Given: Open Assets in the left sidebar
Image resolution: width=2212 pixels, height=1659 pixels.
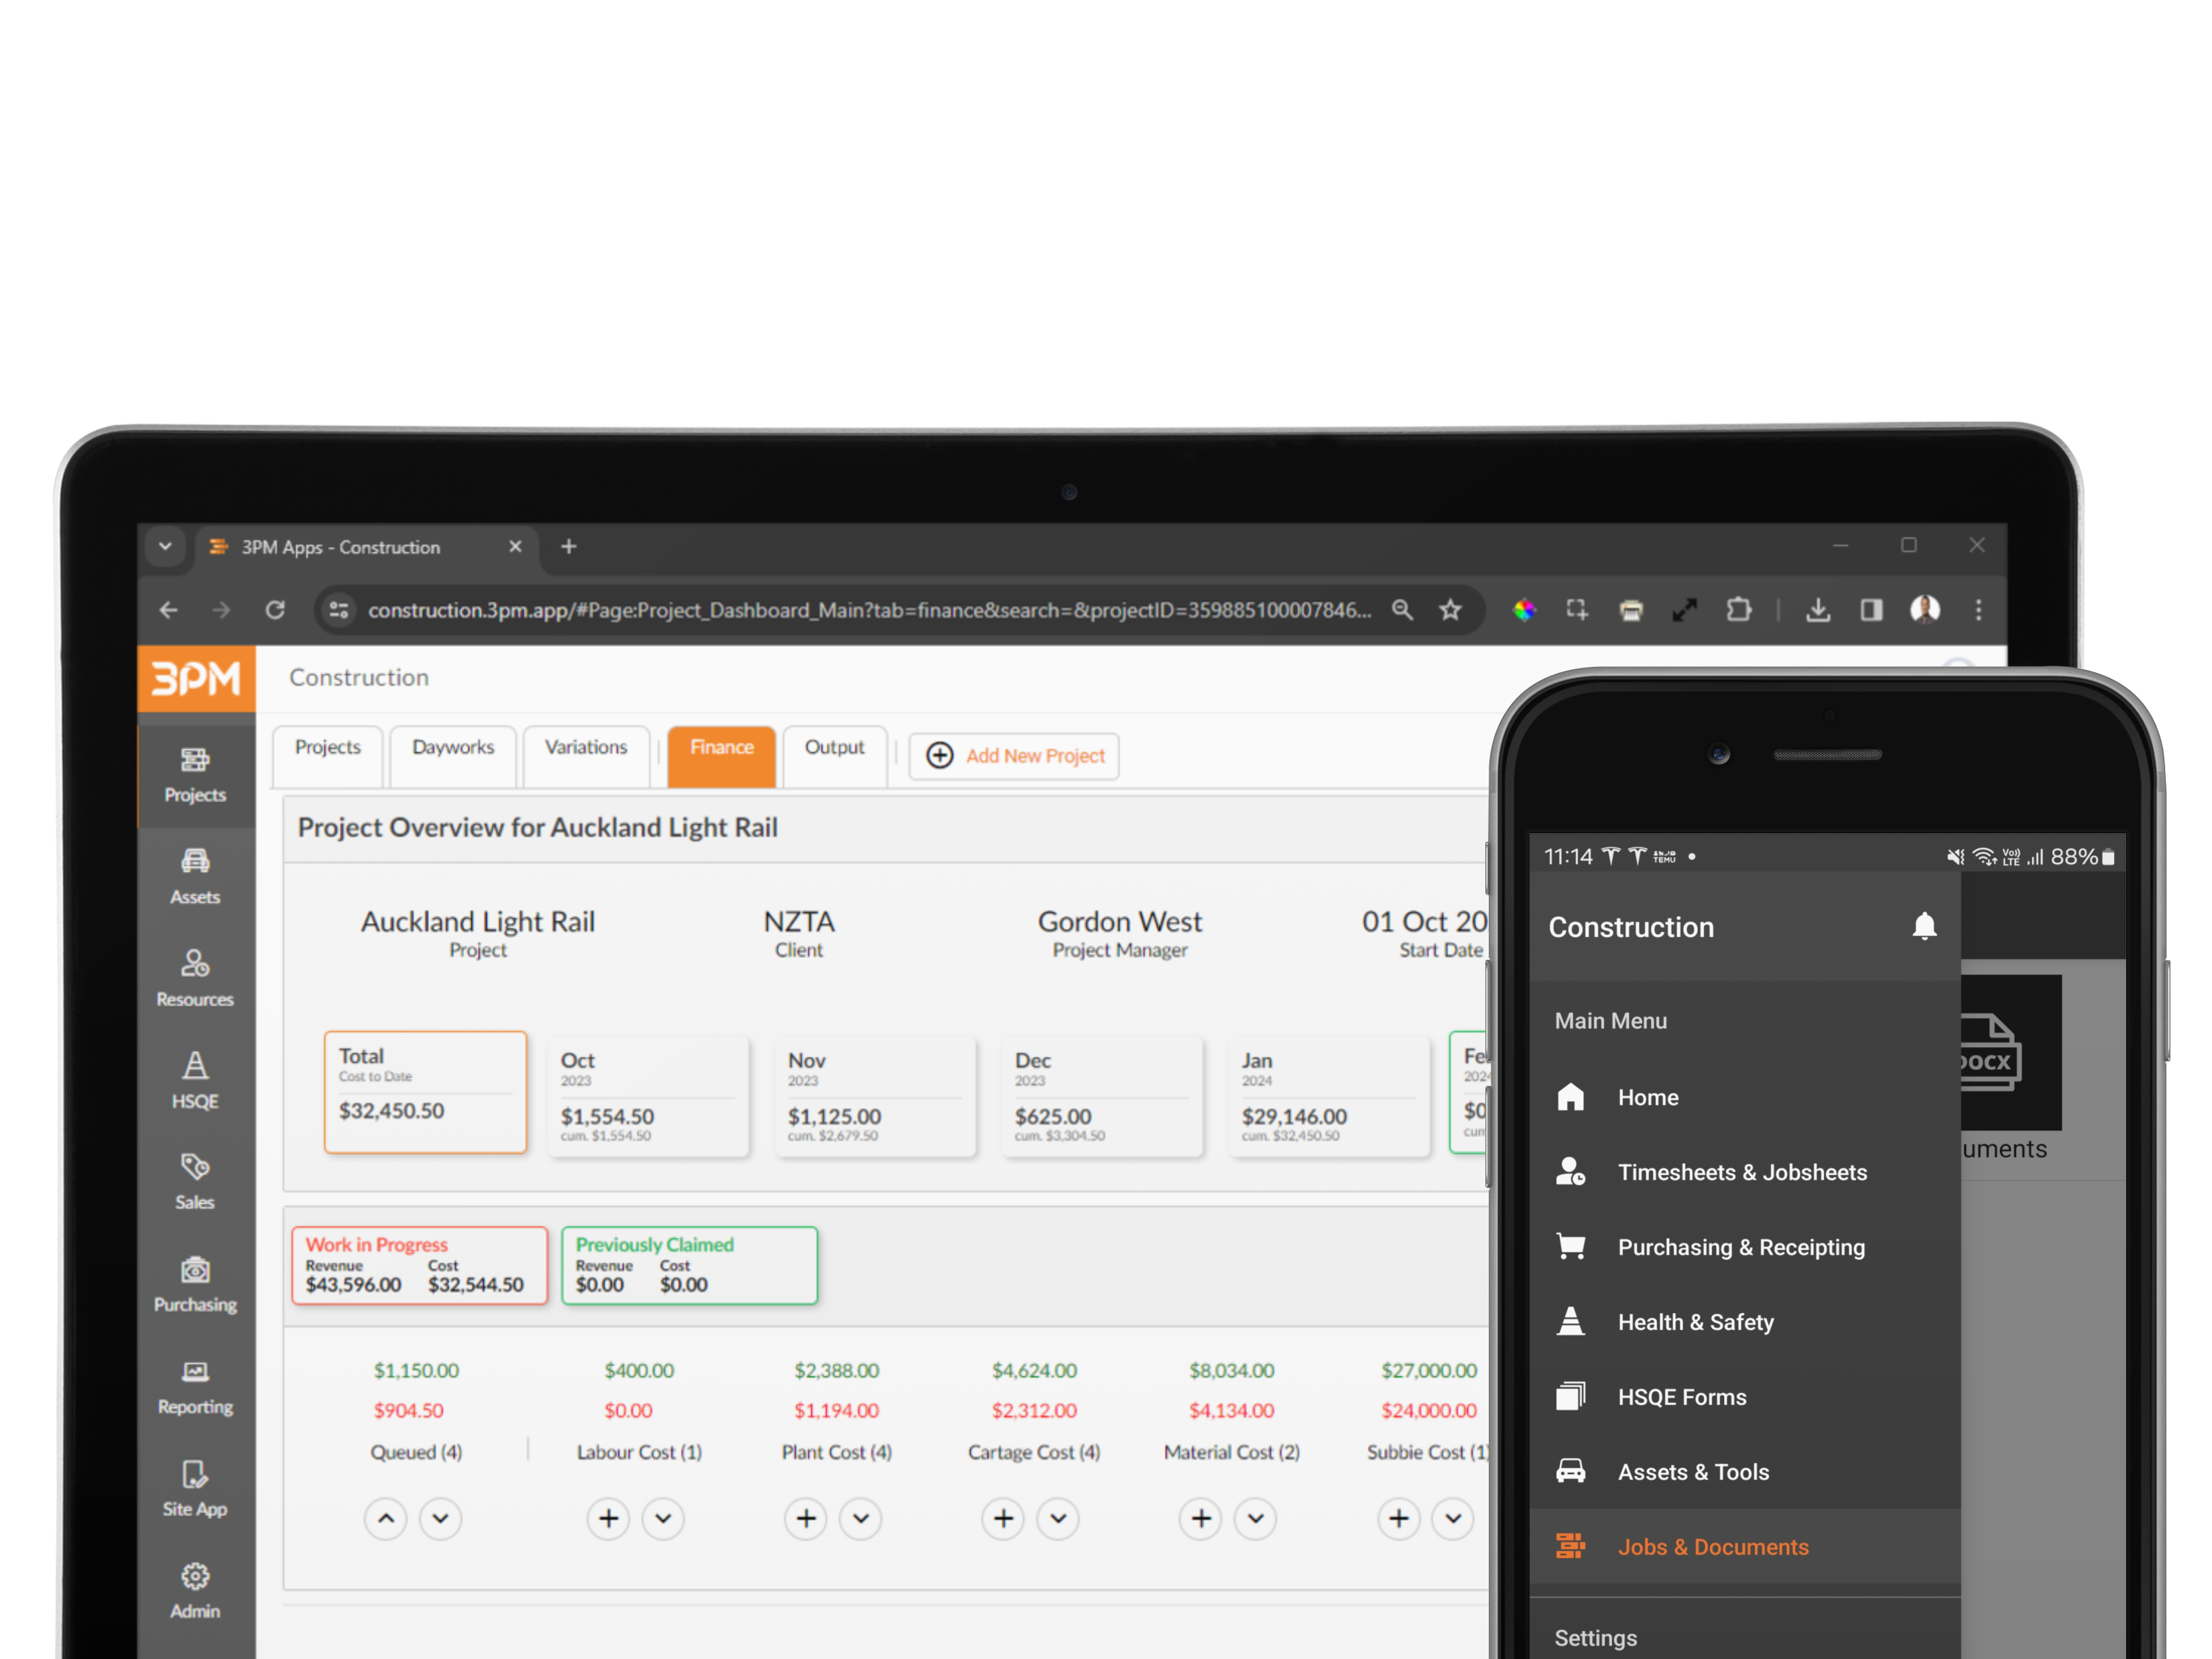Looking at the screenshot, I should 195,876.
